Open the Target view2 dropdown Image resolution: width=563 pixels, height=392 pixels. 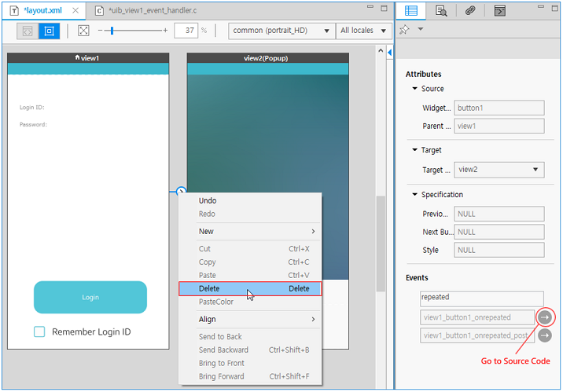point(499,170)
